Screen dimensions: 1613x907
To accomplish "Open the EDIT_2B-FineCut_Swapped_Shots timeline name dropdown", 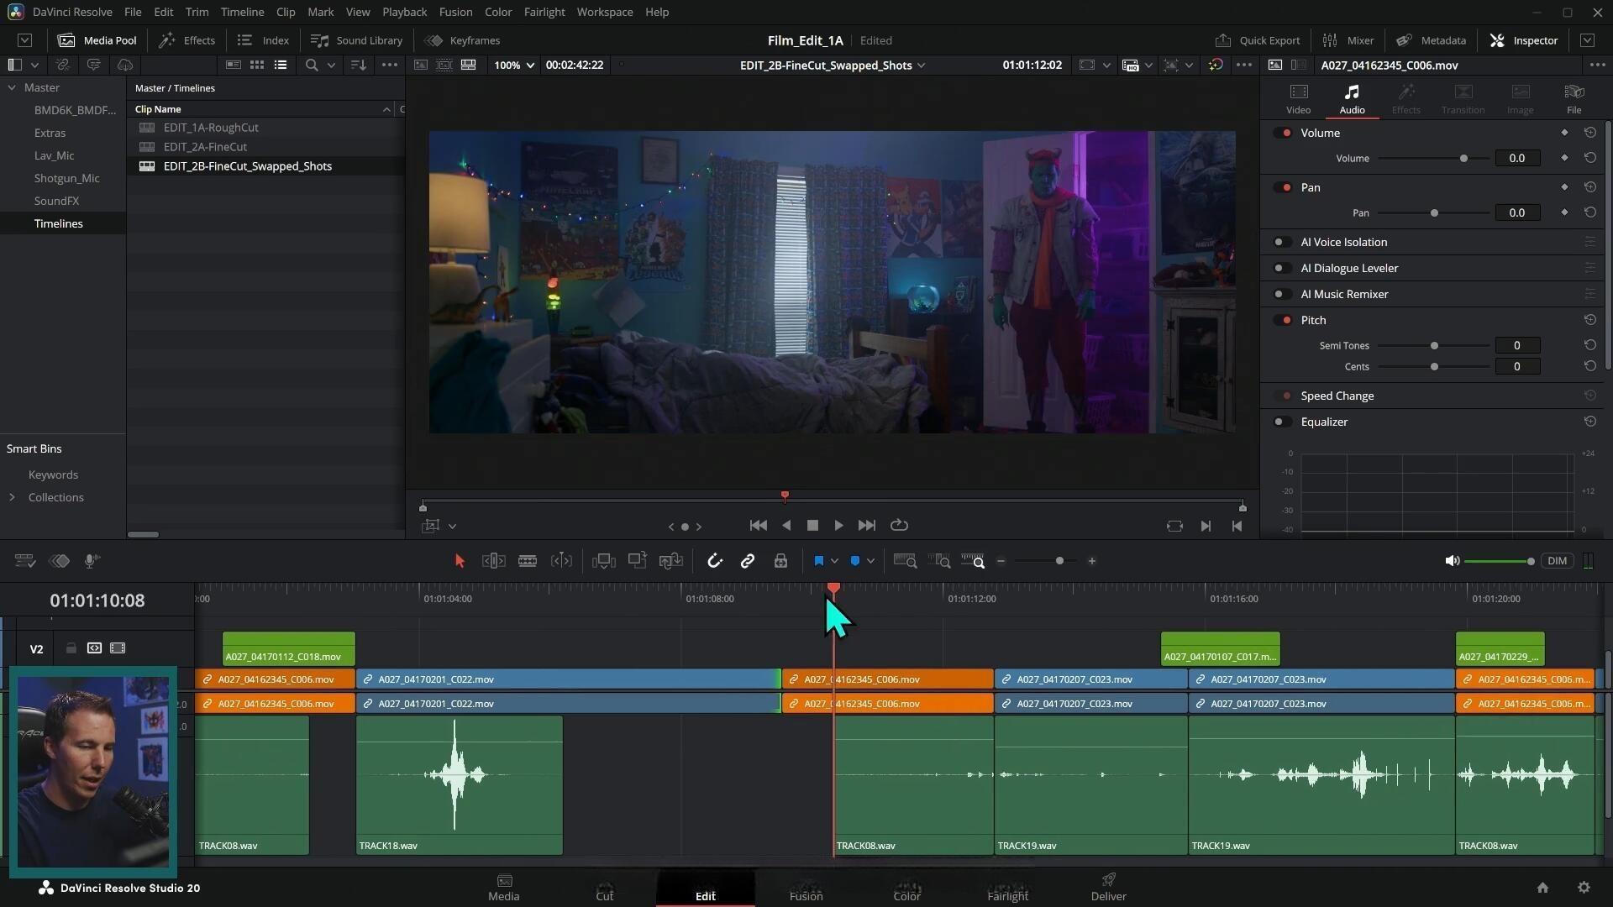I will pos(922,66).
